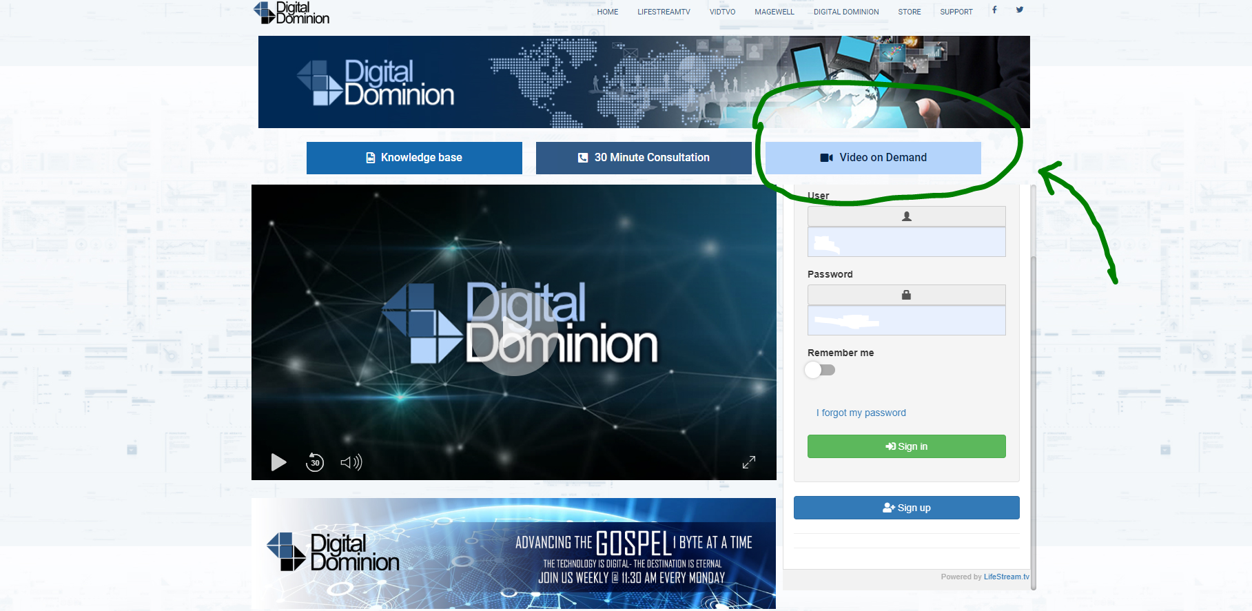Toggle the Remember me switch
This screenshot has height=611, width=1252.
click(820, 370)
